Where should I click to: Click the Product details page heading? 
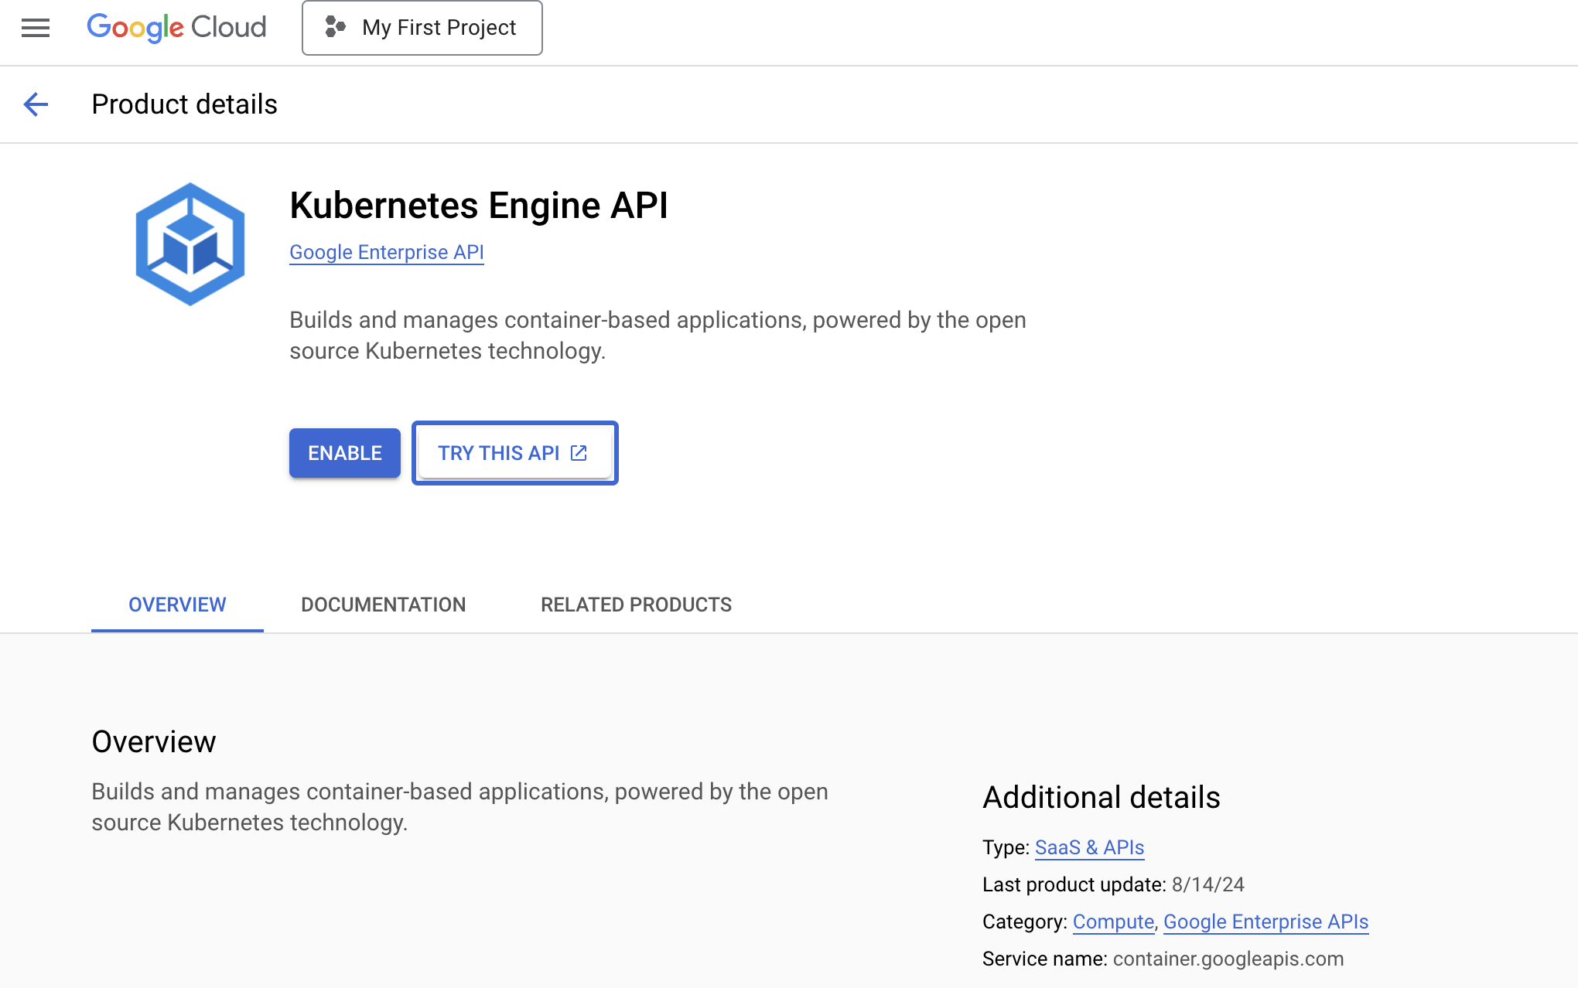tap(184, 104)
